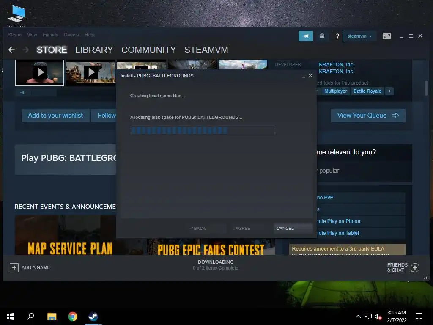Switch to the STORE tab

52,50
